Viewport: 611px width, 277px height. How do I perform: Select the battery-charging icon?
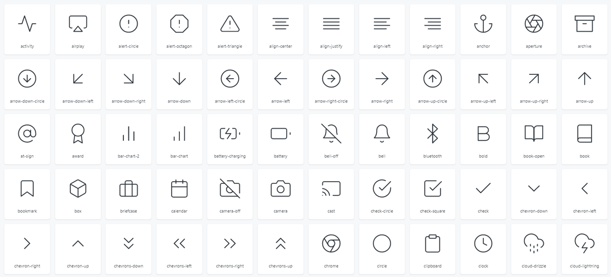click(x=230, y=134)
